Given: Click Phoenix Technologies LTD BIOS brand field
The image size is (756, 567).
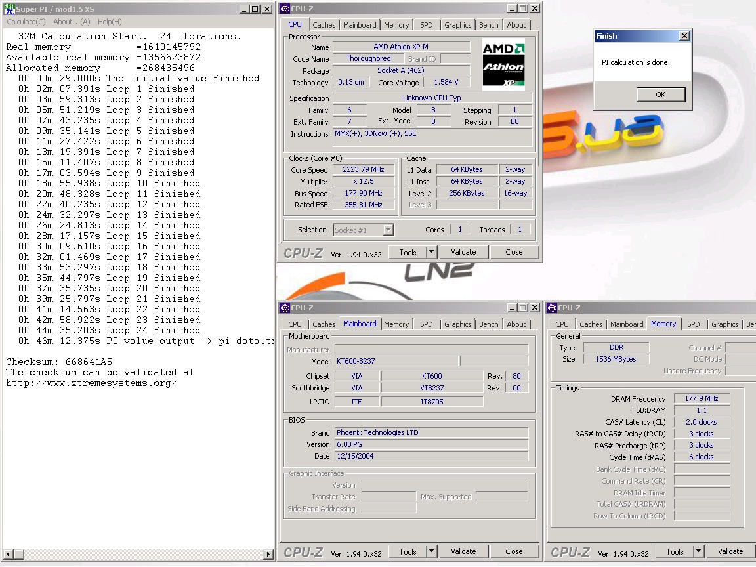Looking at the screenshot, I should pyautogui.click(x=431, y=432).
